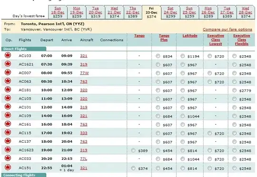Click the 22:55 departure time of AC151
Viewport: 257px width, 177px height.
47,168
